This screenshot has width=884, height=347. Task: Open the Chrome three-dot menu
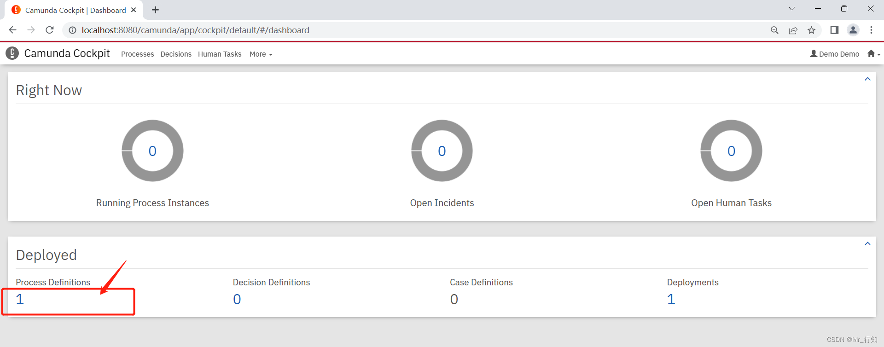pos(871,30)
